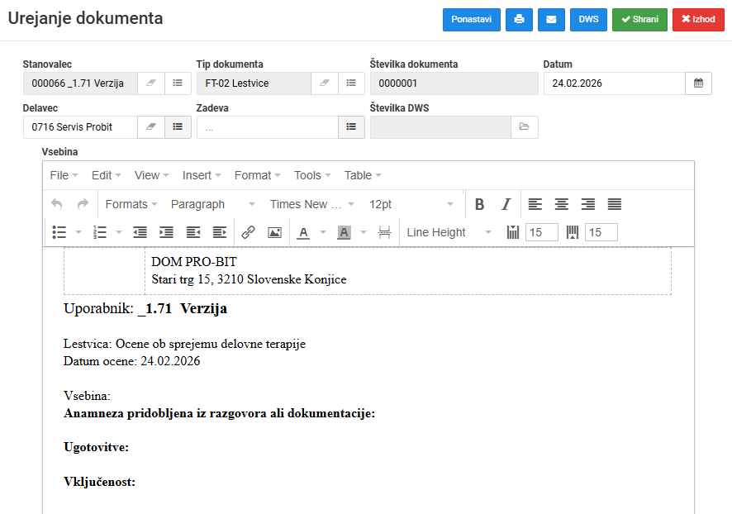Image resolution: width=732 pixels, height=514 pixels.
Task: Click the email envelope button
Action: (x=551, y=20)
